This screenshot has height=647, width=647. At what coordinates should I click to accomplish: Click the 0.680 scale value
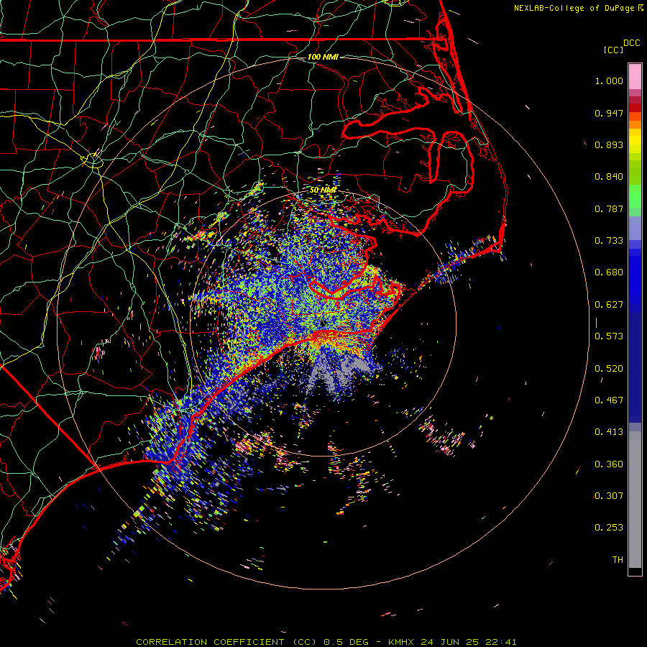(x=609, y=272)
